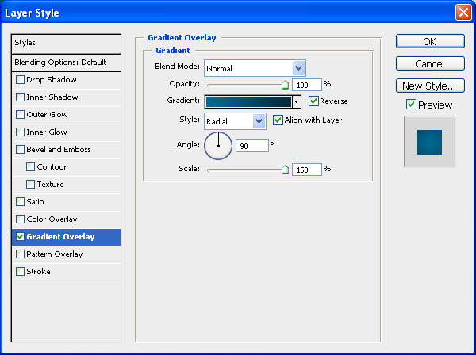The width and height of the screenshot is (476, 355).
Task: Open the Blend Mode dropdown
Action: click(x=298, y=68)
